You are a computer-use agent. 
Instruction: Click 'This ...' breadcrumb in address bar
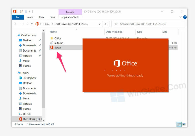(46, 24)
